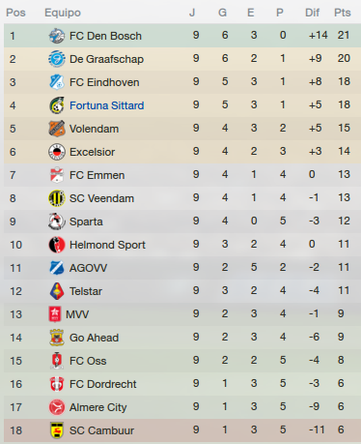Click the SC Veendam striped crest
Screen dimensions: 361x444
[x=57, y=198]
